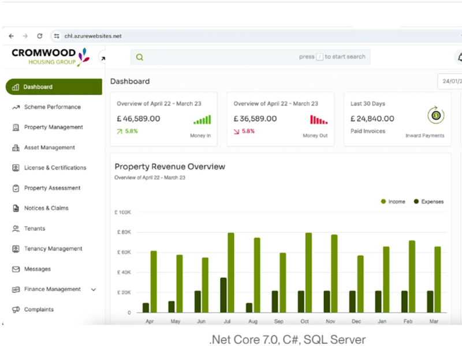
Task: Reload the page with refresh icon
Action: [40, 36]
